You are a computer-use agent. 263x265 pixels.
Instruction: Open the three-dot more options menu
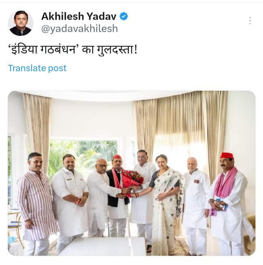[250, 21]
